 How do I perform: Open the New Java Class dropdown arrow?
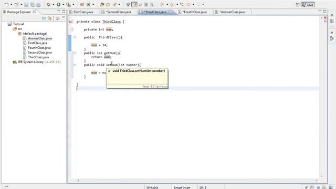pos(93,5)
